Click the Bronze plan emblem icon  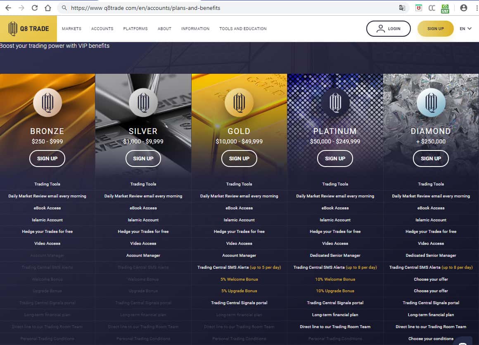click(x=47, y=103)
